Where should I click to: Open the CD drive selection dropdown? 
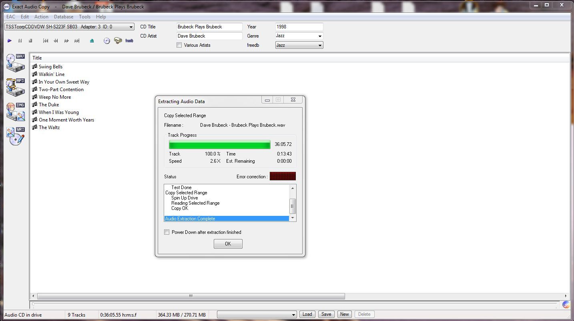coord(69,27)
